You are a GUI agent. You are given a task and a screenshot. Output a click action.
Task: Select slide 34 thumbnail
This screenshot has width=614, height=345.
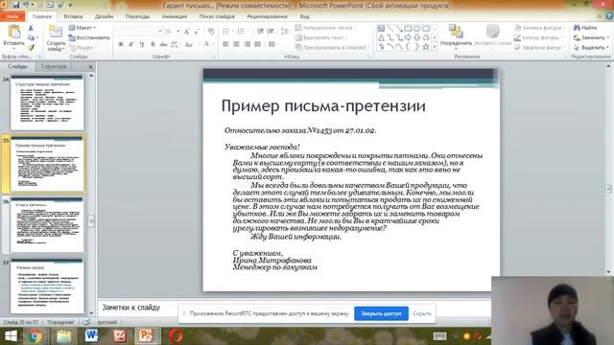tap(47, 103)
